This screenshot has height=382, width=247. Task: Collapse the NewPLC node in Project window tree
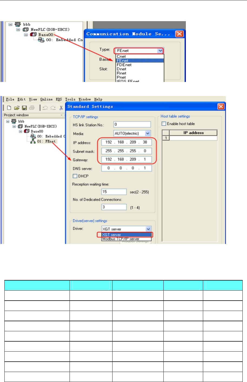[x=14, y=126]
